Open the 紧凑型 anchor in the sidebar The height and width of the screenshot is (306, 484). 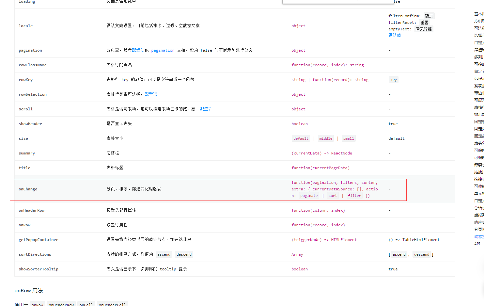pos(479,86)
